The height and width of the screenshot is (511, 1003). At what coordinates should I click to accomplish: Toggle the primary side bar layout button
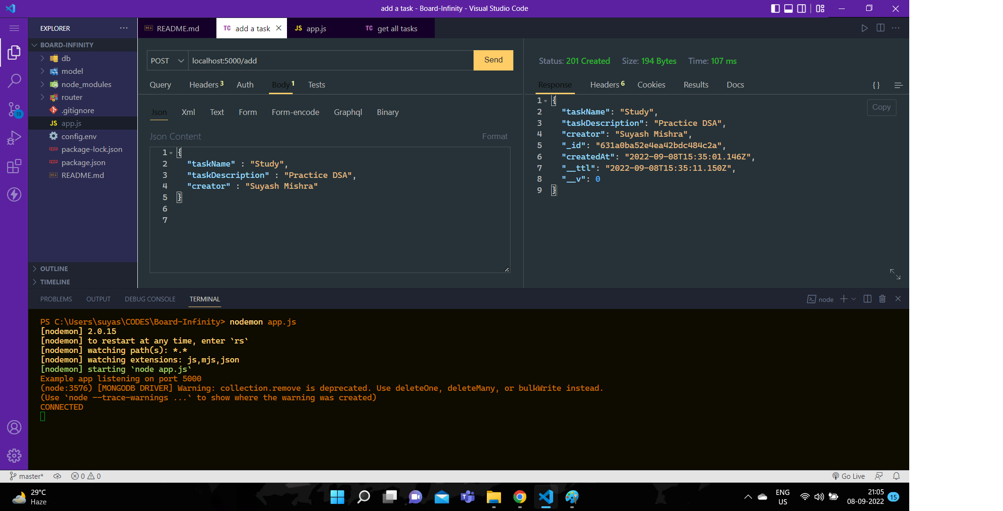pos(775,9)
